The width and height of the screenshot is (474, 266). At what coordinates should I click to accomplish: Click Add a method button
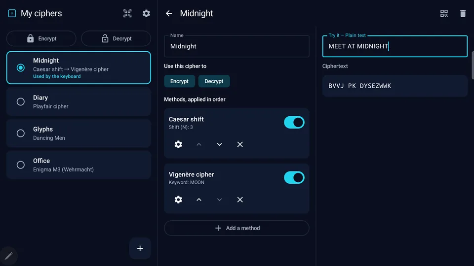[237, 228]
